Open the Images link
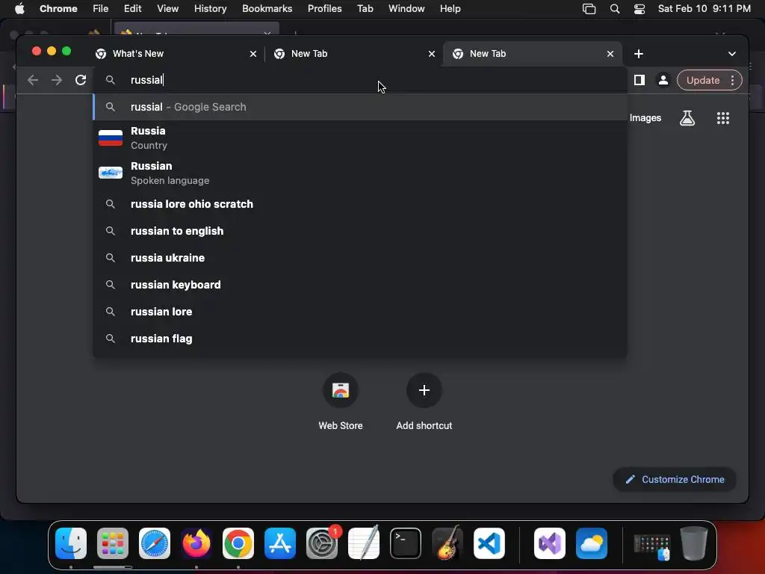Image resolution: width=765 pixels, height=574 pixels. 645,117
